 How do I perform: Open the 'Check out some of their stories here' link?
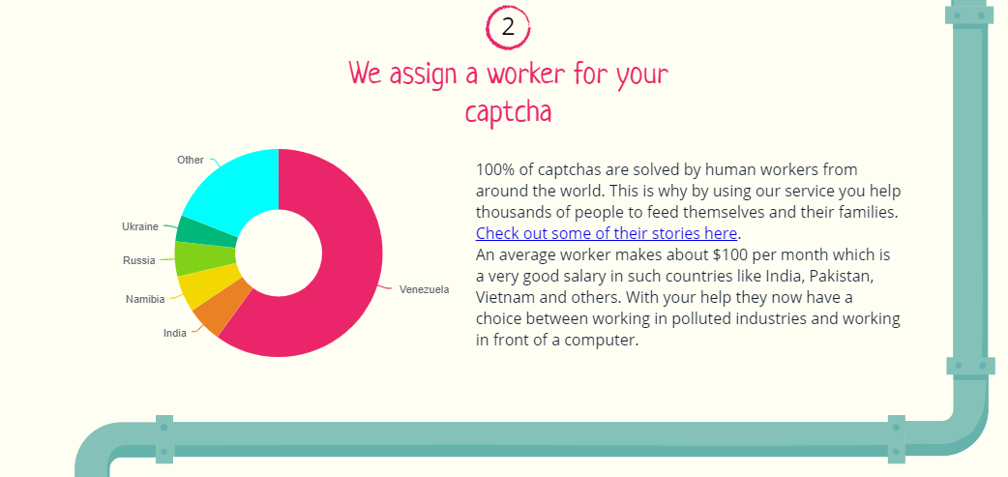click(606, 233)
